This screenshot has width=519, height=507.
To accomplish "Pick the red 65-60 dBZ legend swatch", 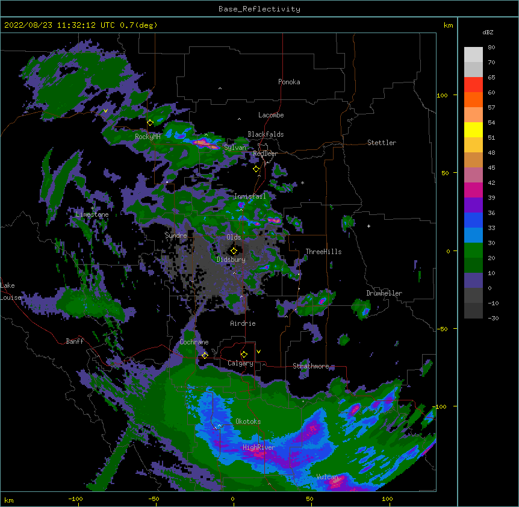I will (473, 85).
